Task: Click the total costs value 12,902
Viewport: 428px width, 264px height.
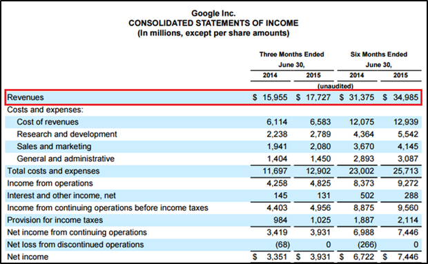Action: pyautogui.click(x=318, y=171)
